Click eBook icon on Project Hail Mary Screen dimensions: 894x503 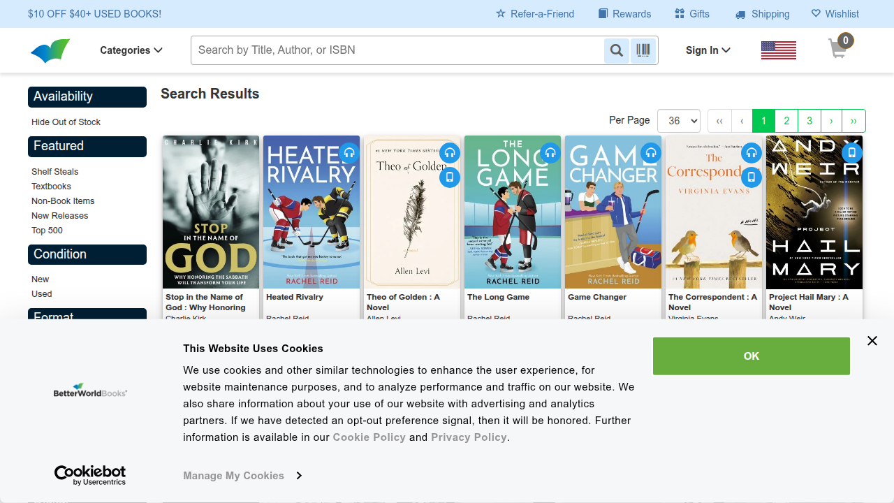[852, 152]
